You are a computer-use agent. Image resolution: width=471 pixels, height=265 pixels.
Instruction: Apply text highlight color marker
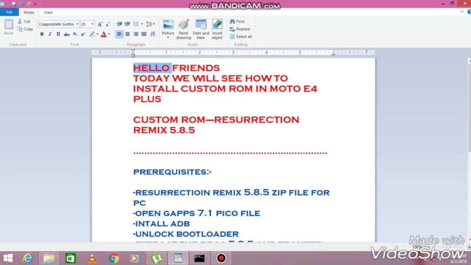[92, 34]
